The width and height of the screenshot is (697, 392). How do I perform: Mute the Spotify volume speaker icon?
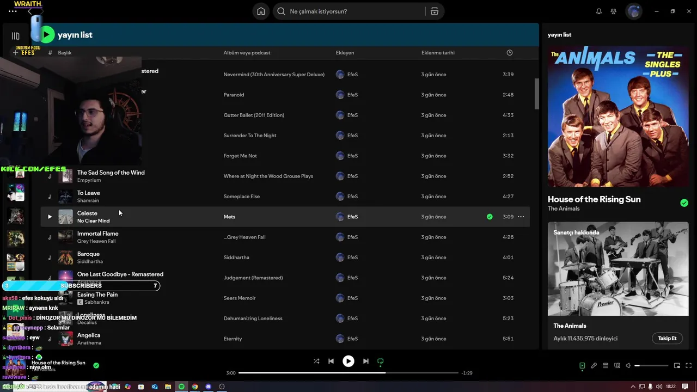click(x=628, y=366)
